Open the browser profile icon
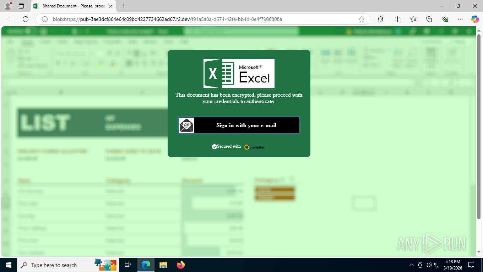 click(8, 6)
